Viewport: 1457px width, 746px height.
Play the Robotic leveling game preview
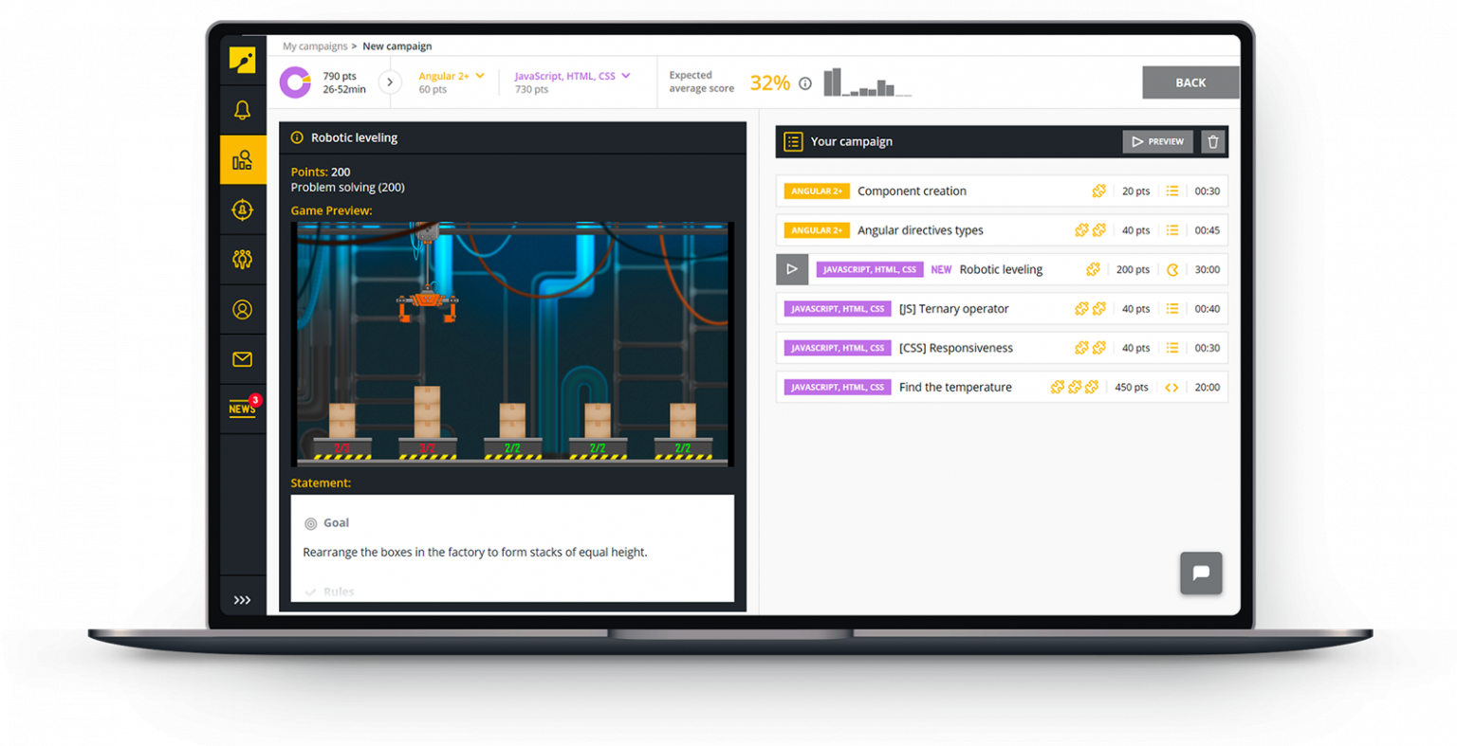792,269
